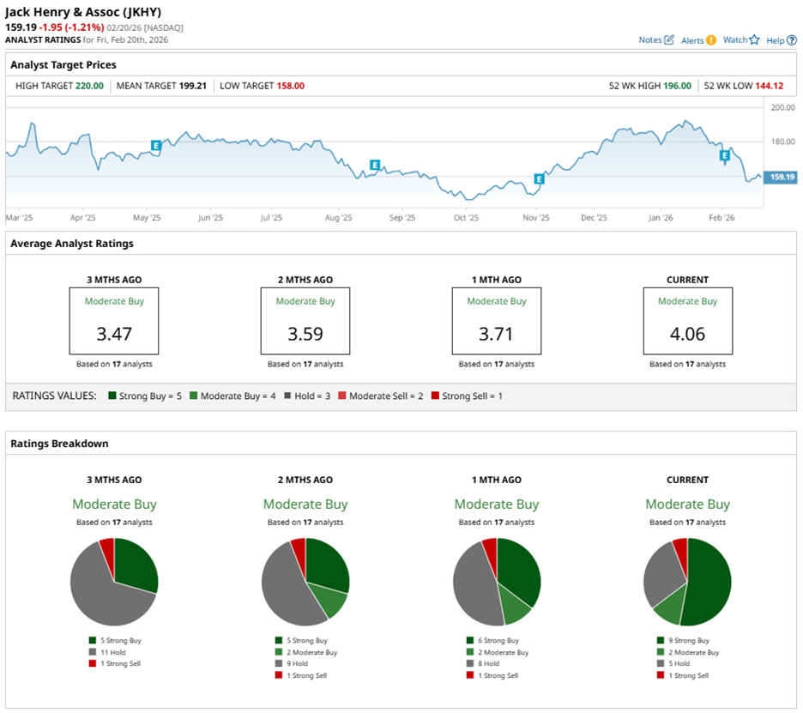This screenshot has width=803, height=713.
Task: Click the 200.00 y-axis label
Action: (783, 107)
